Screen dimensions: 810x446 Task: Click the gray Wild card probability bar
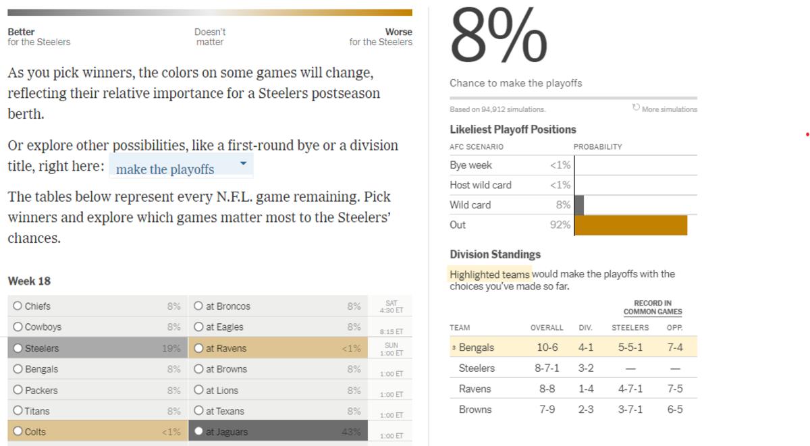click(x=579, y=205)
